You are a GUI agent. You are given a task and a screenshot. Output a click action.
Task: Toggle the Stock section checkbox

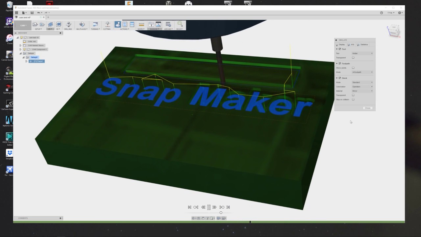[340, 78]
